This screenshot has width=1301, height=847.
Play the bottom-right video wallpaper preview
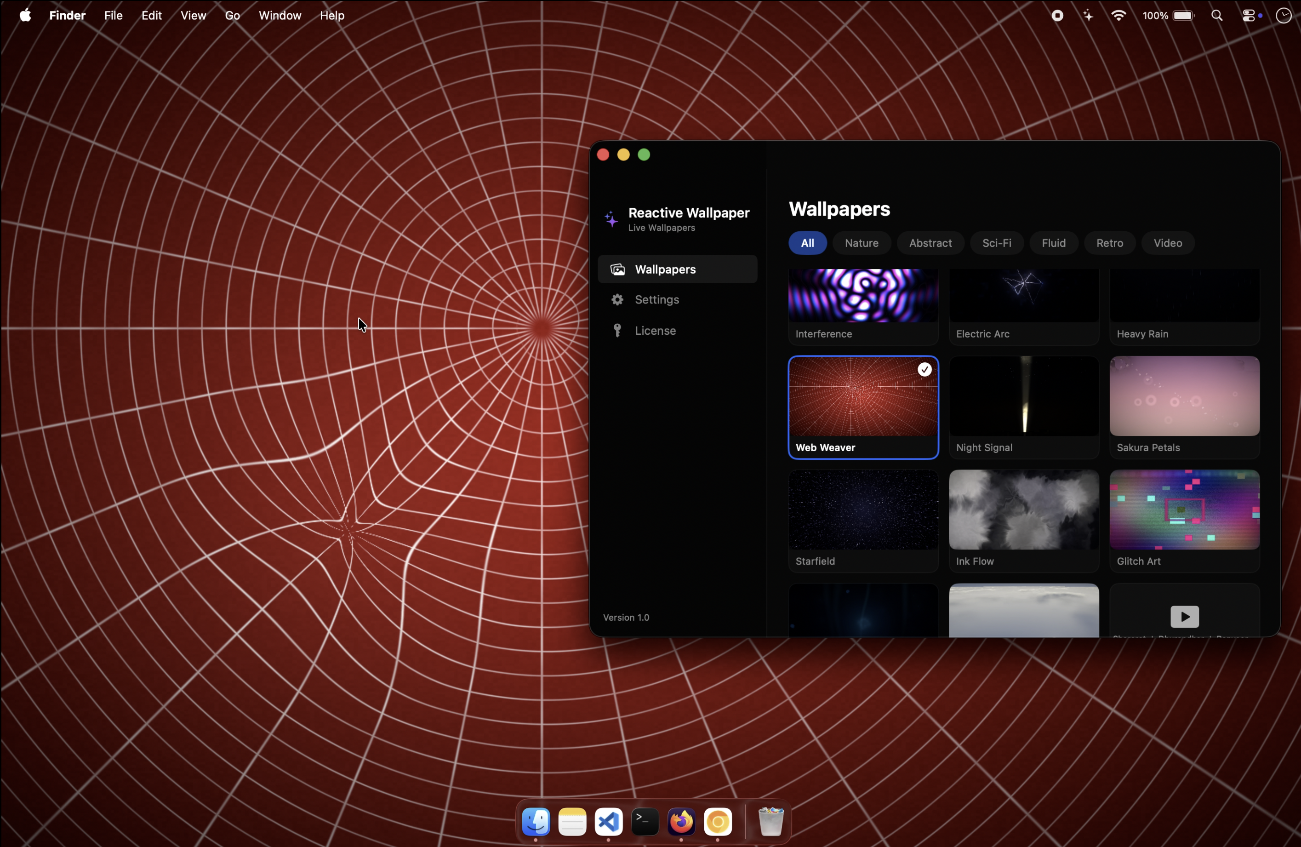[x=1185, y=617]
